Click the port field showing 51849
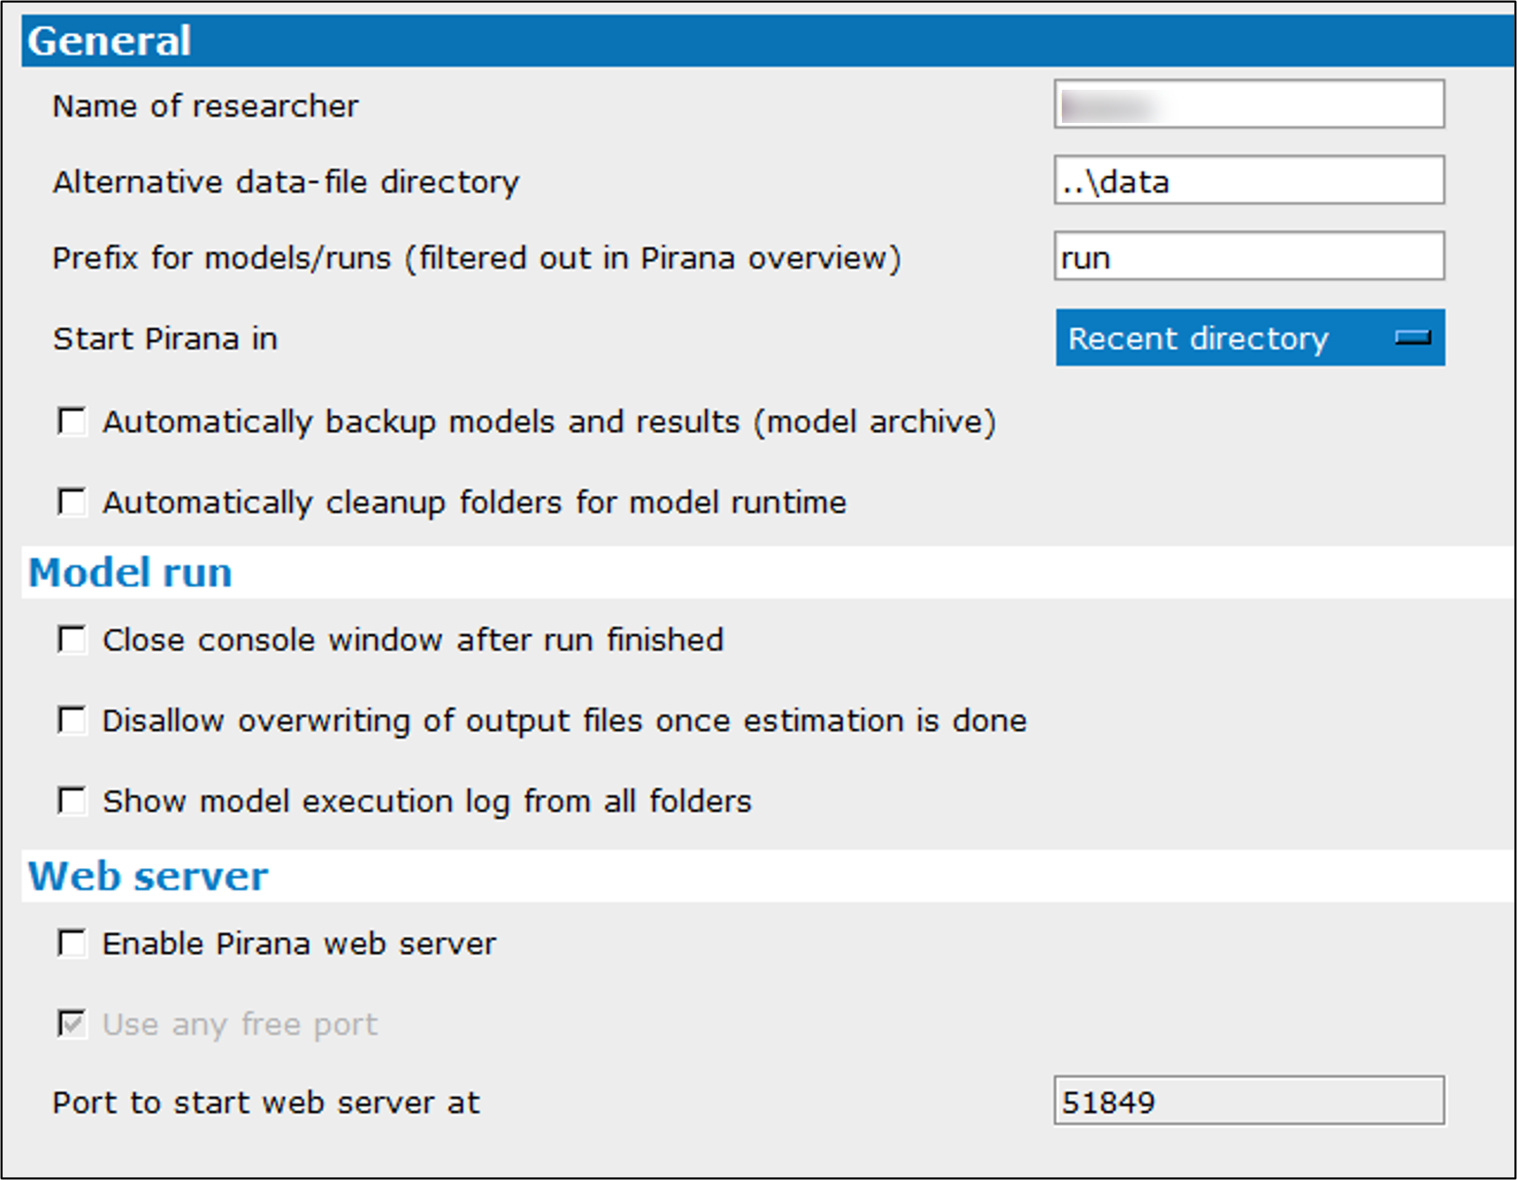This screenshot has height=1180, width=1517. 1249,1101
